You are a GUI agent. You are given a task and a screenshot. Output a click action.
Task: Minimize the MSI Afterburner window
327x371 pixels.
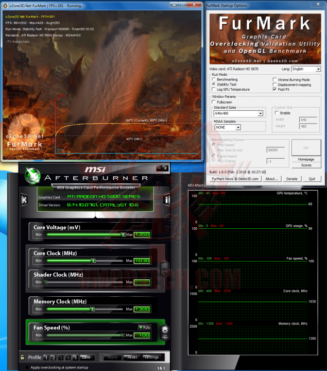click(x=159, y=168)
